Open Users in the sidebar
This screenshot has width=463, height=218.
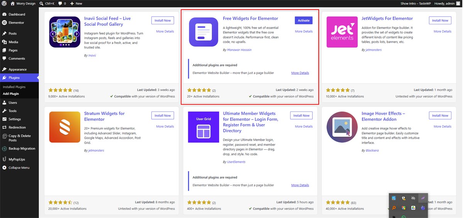click(x=19, y=103)
